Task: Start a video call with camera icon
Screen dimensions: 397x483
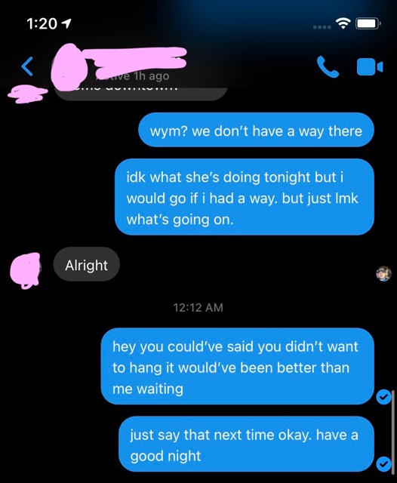Action: 370,66
